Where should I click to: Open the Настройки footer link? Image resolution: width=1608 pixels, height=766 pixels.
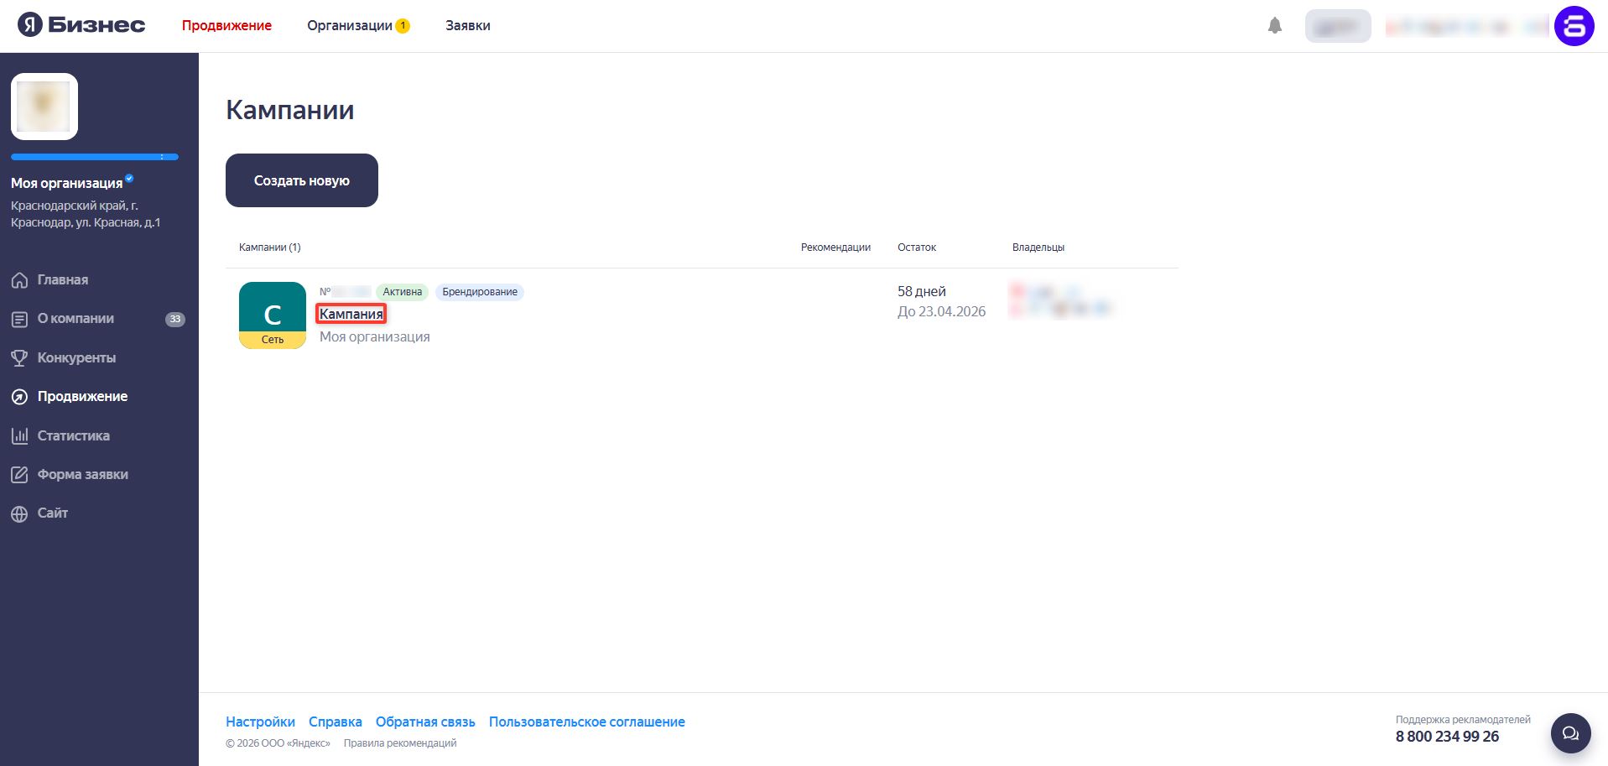pos(260,722)
